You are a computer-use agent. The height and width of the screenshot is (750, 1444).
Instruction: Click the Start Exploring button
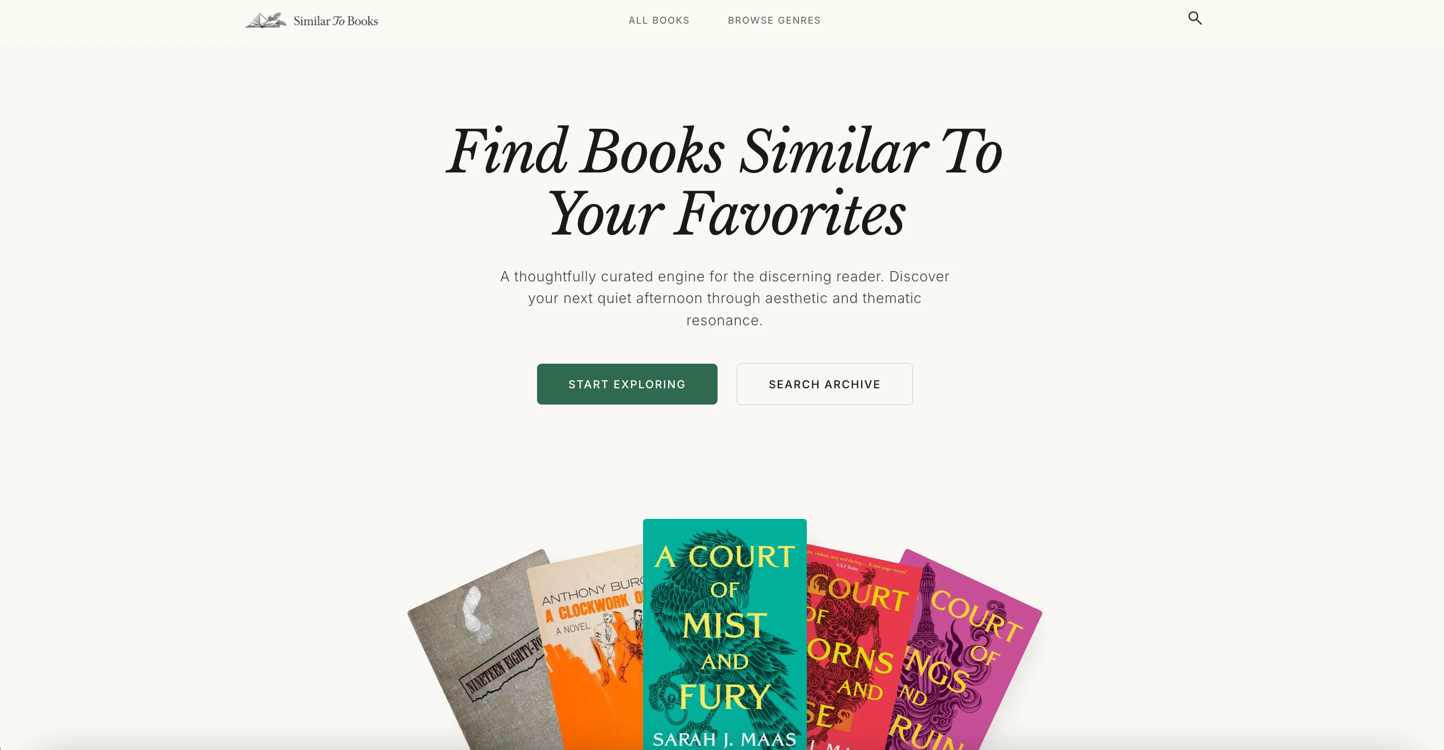[627, 384]
